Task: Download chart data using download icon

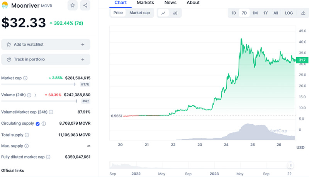Action: click(303, 13)
